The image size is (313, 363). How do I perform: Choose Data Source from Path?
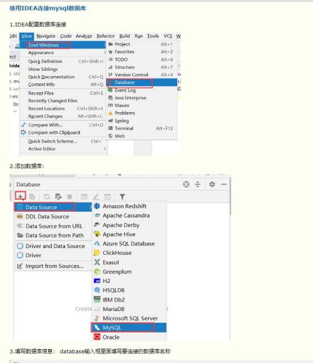pyautogui.click(x=53, y=235)
